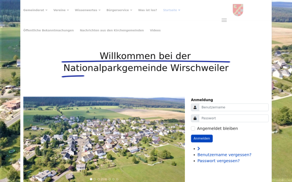This screenshot has width=292, height=182.
Task: Tick the Angemeldet bleiben checkbox
Action: [x=193, y=128]
